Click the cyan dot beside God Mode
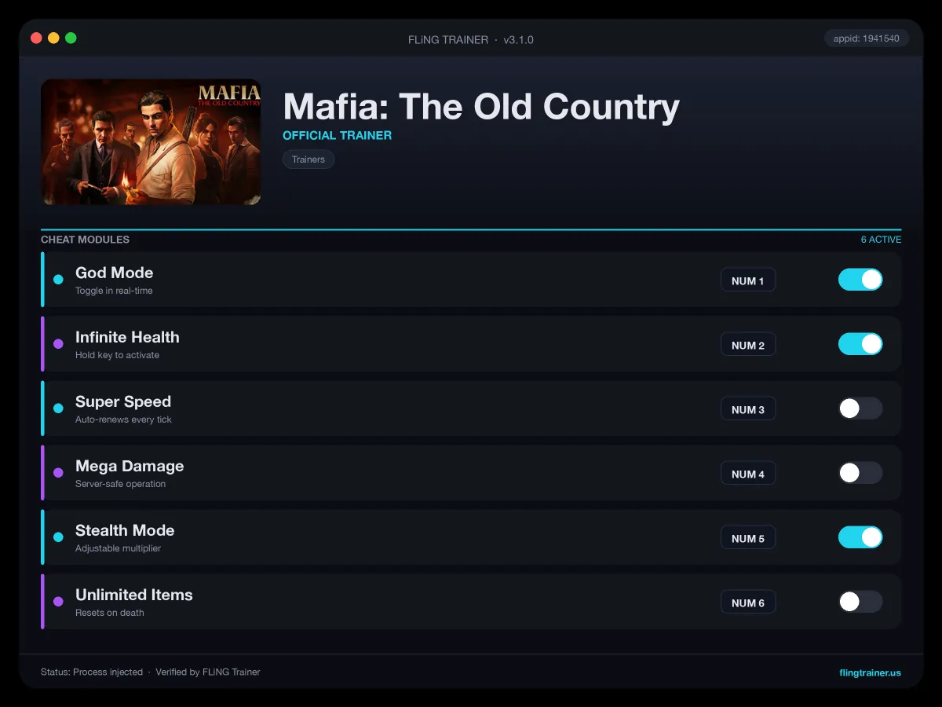The width and height of the screenshot is (942, 707). click(x=58, y=280)
